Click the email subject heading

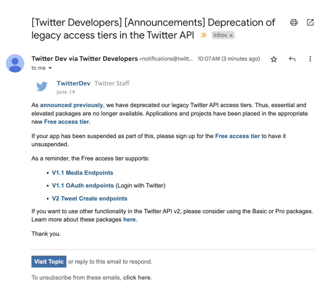153,29
